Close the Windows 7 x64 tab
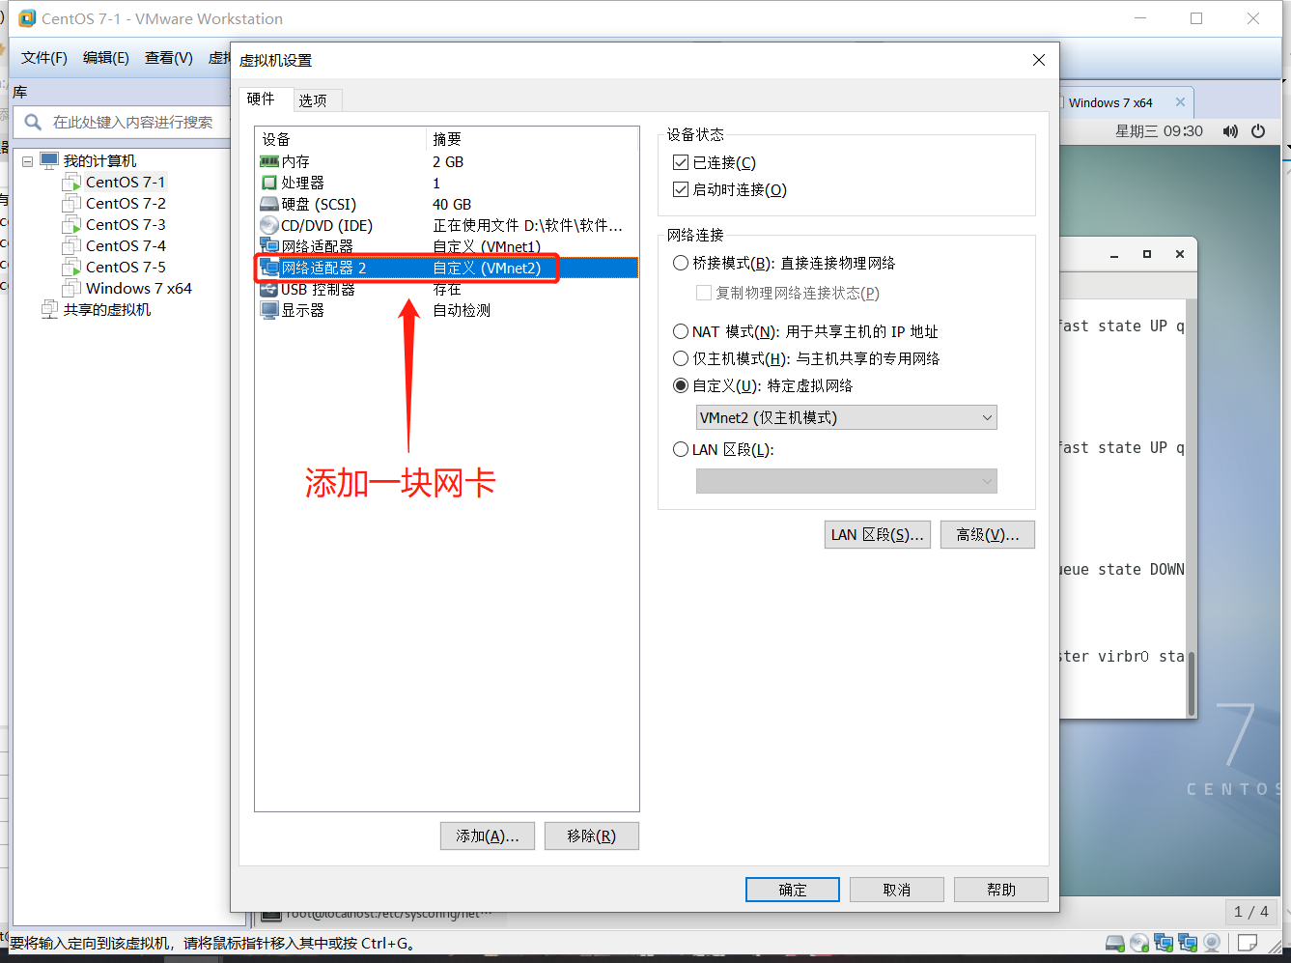The height and width of the screenshot is (963, 1291). point(1180,102)
